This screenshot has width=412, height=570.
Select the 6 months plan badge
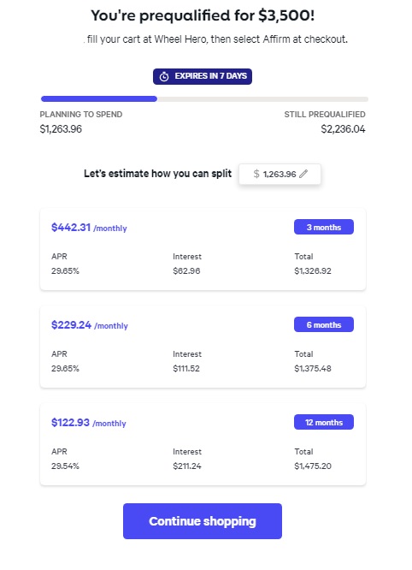tap(324, 324)
